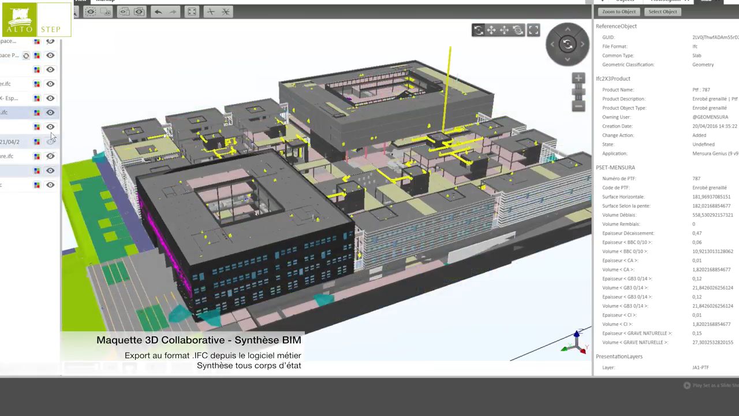Select the Measure tool in the toolbar
This screenshot has width=739, height=416.
(x=210, y=12)
